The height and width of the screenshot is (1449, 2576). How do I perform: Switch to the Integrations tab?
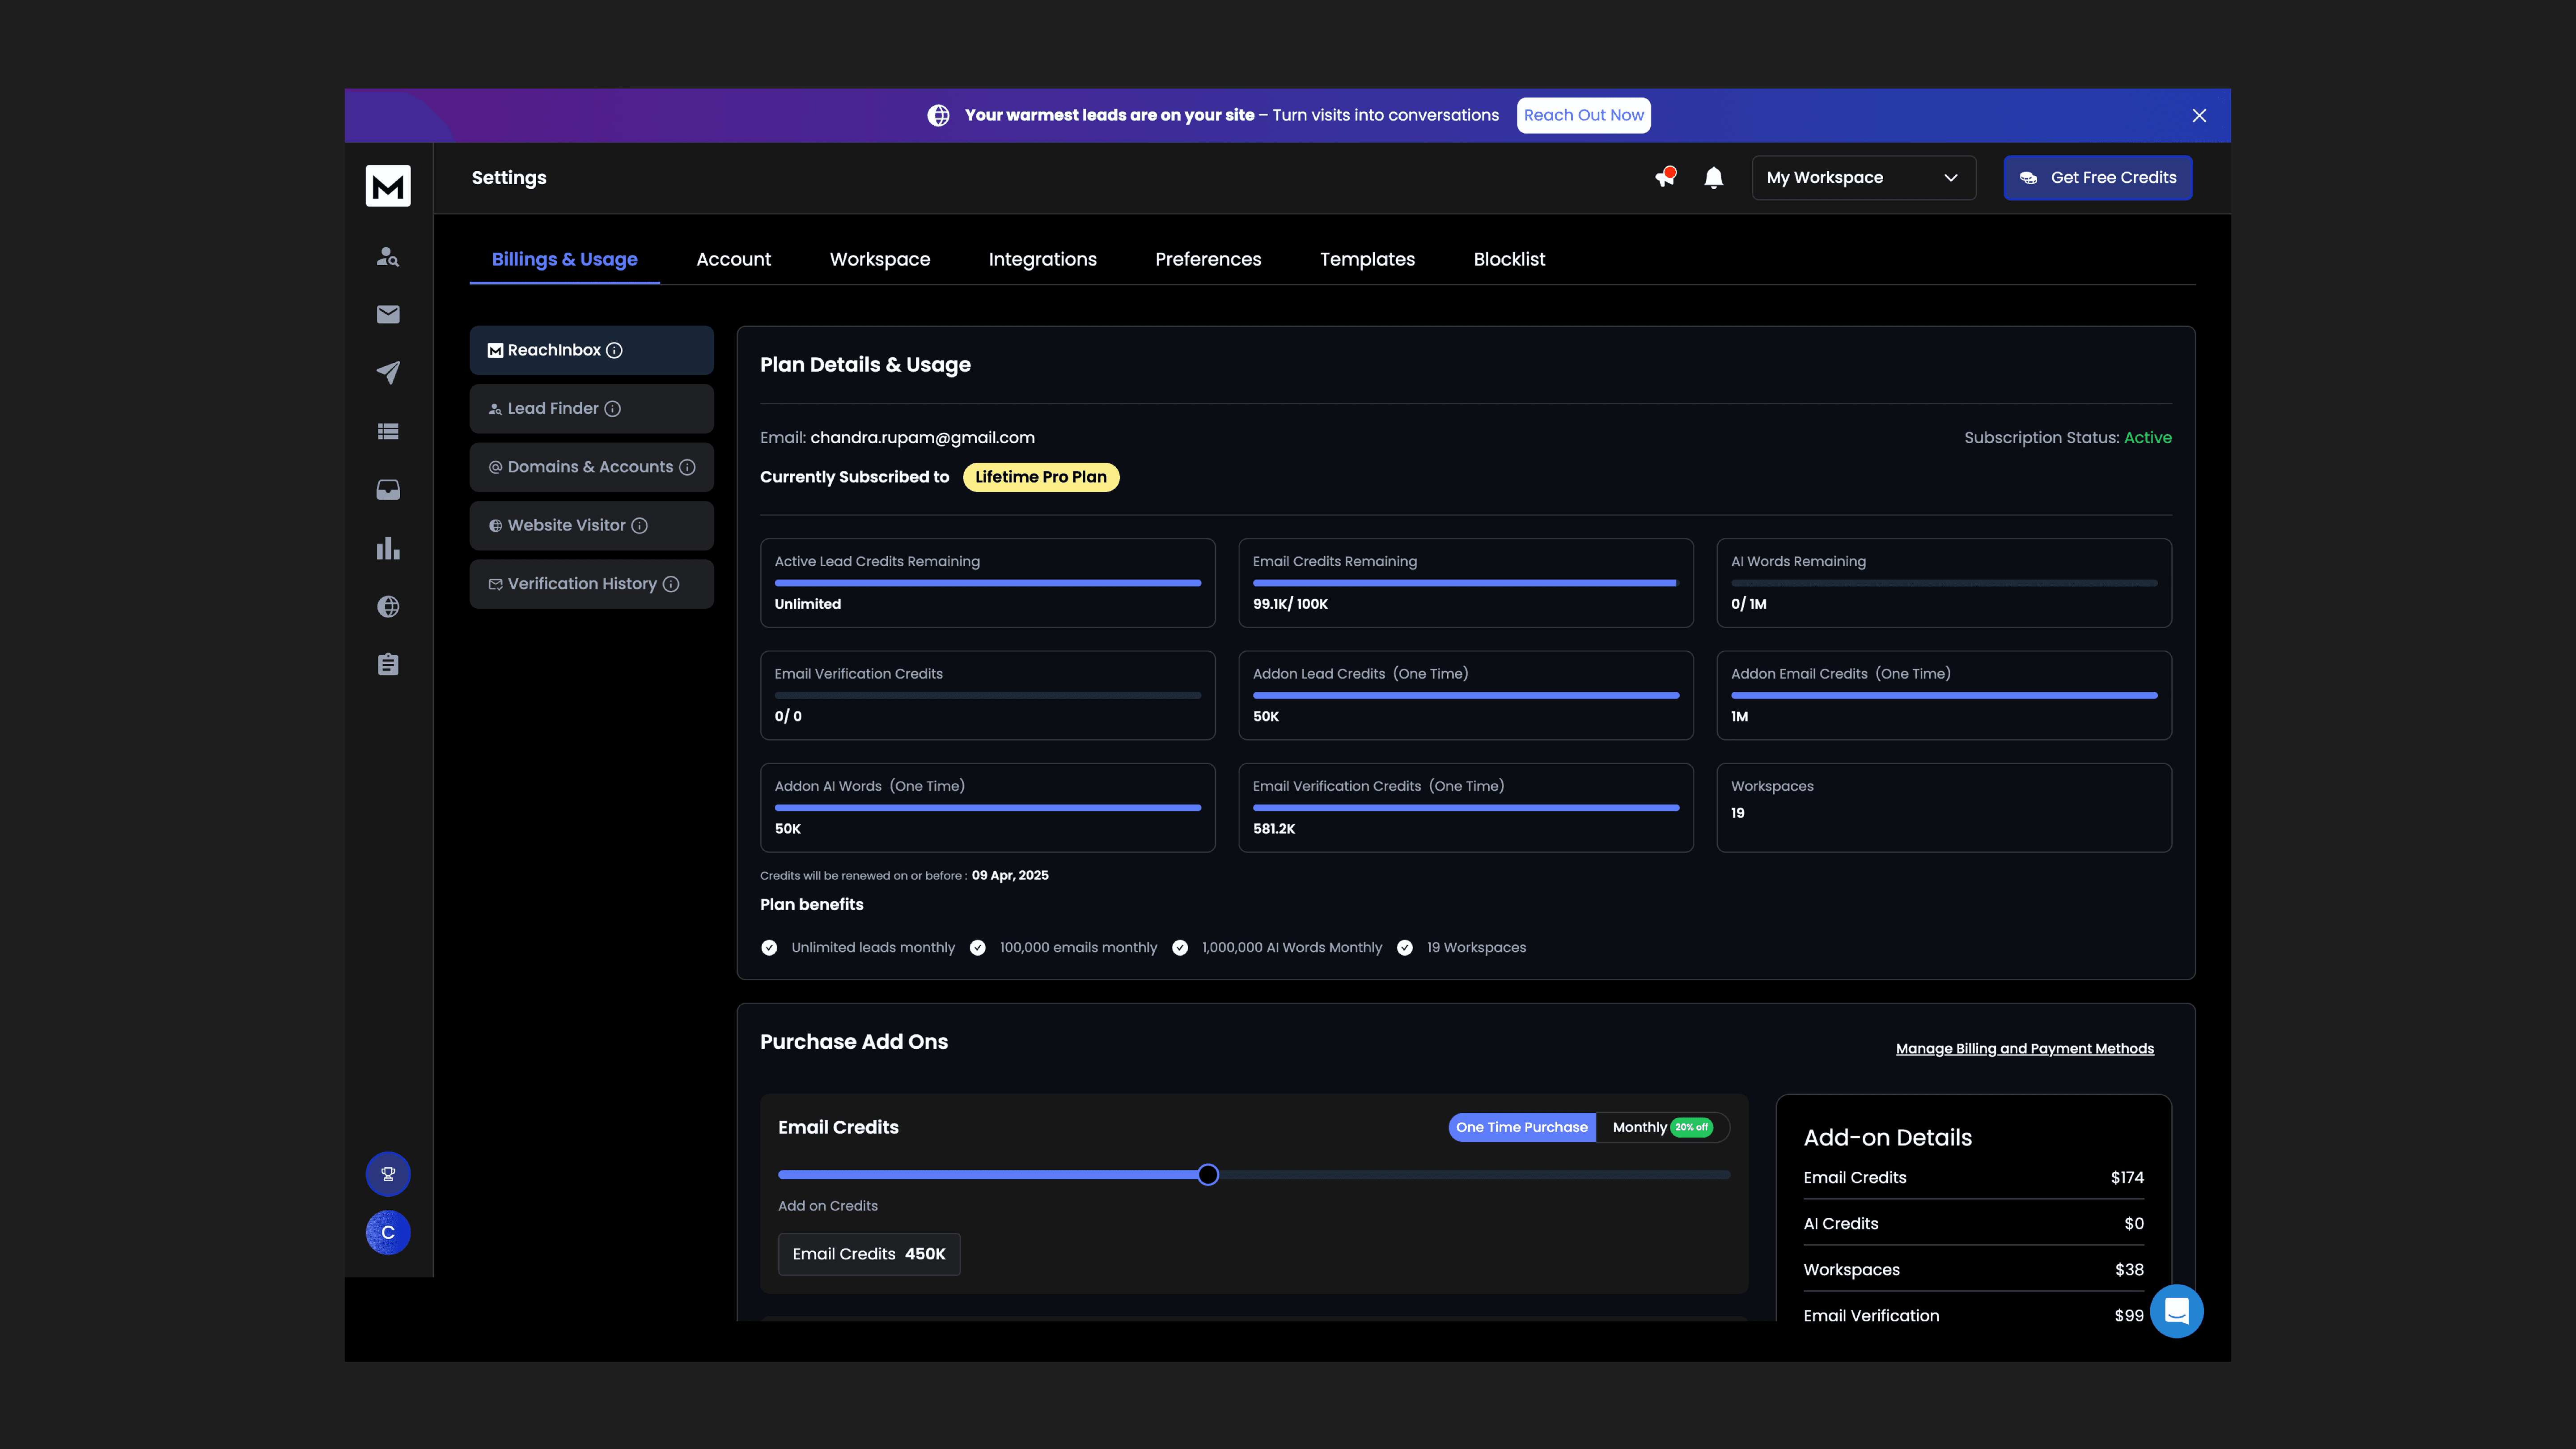pyautogui.click(x=1042, y=259)
